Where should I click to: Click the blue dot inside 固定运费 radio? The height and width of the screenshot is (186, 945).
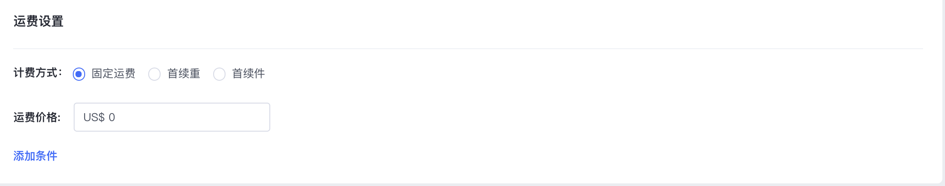pos(79,74)
